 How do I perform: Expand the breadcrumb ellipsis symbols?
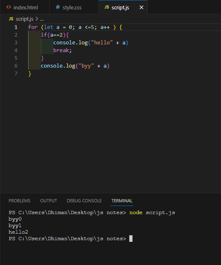pos(42,20)
